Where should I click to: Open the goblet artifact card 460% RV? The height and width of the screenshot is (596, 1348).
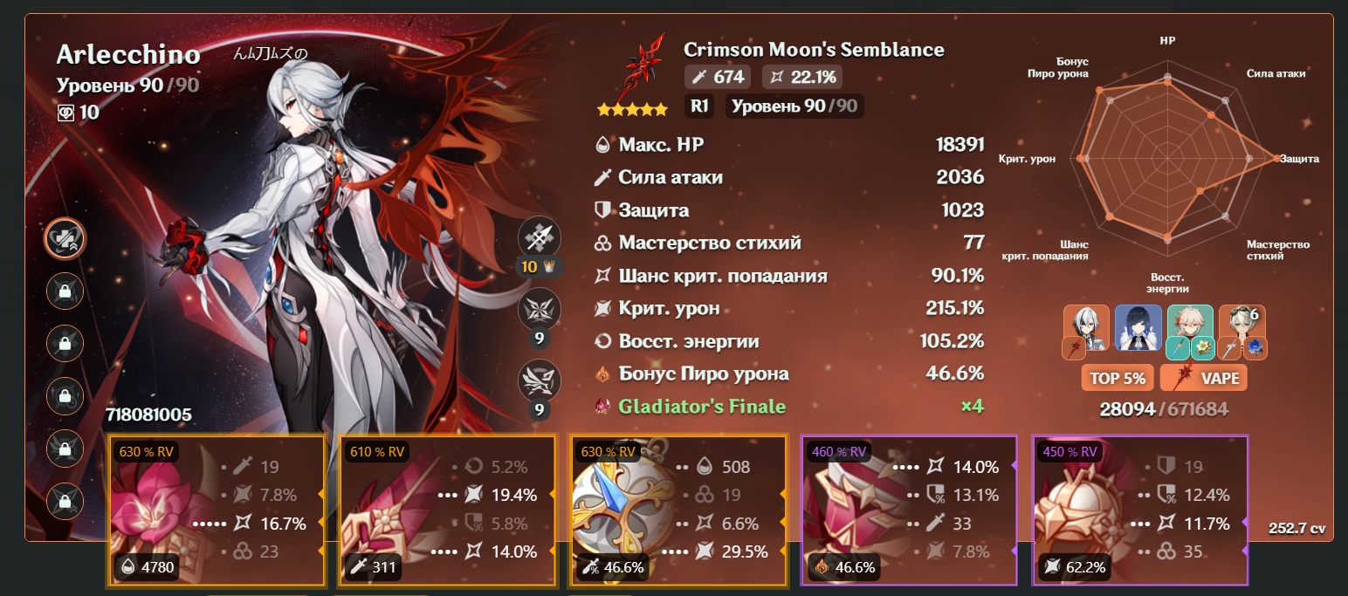click(x=909, y=510)
